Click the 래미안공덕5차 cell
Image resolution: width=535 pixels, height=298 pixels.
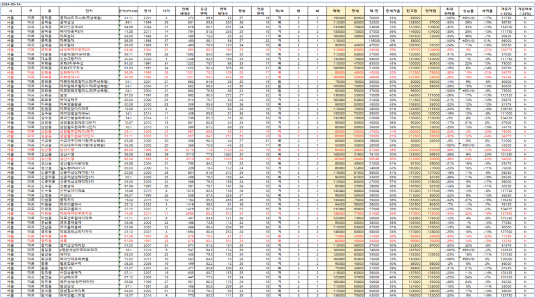click(x=89, y=32)
